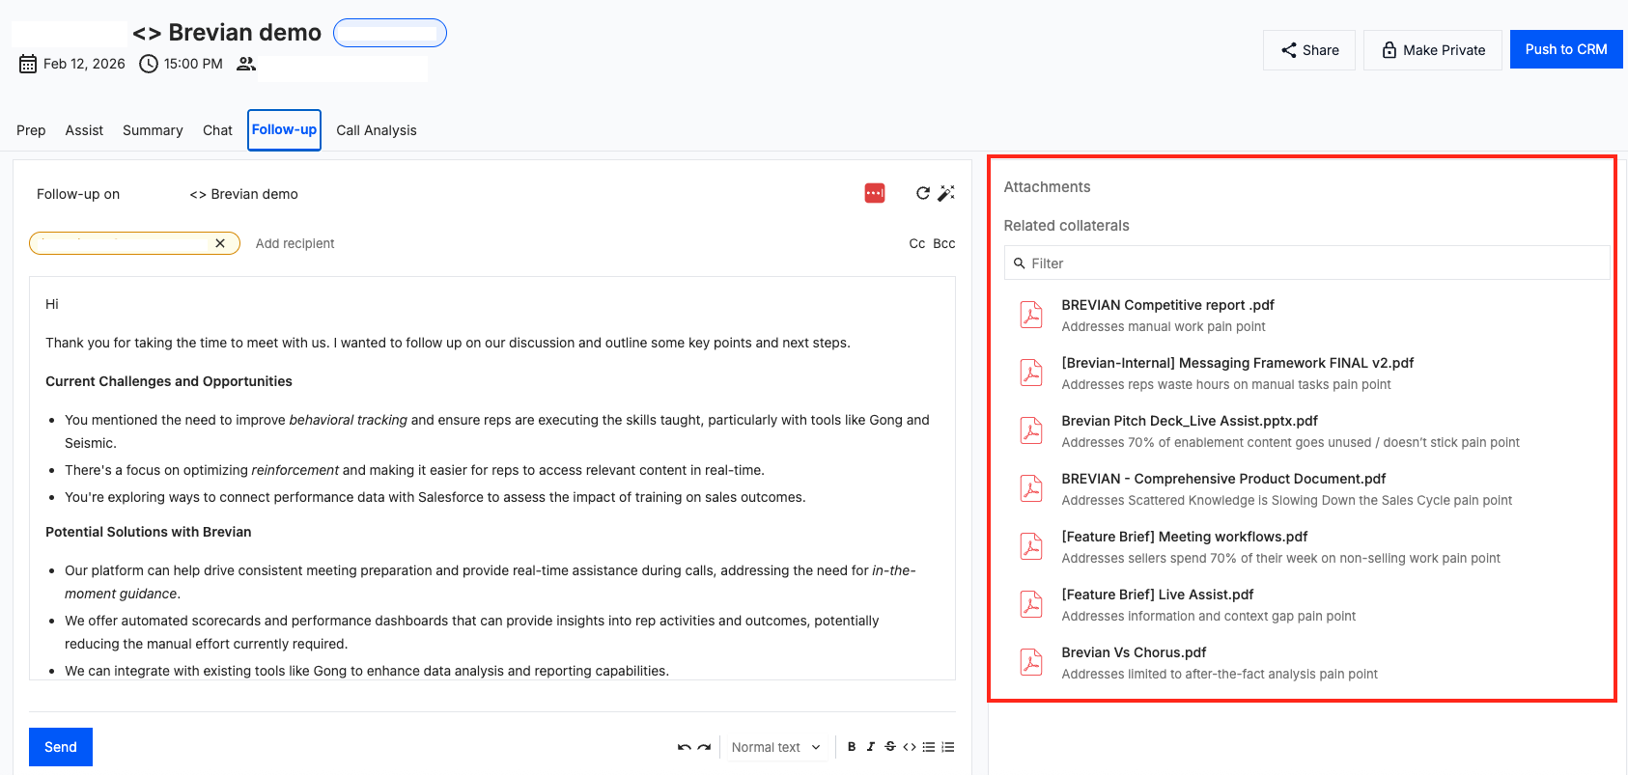Remove the recipient chip with X
This screenshot has width=1628, height=775.
tap(220, 243)
